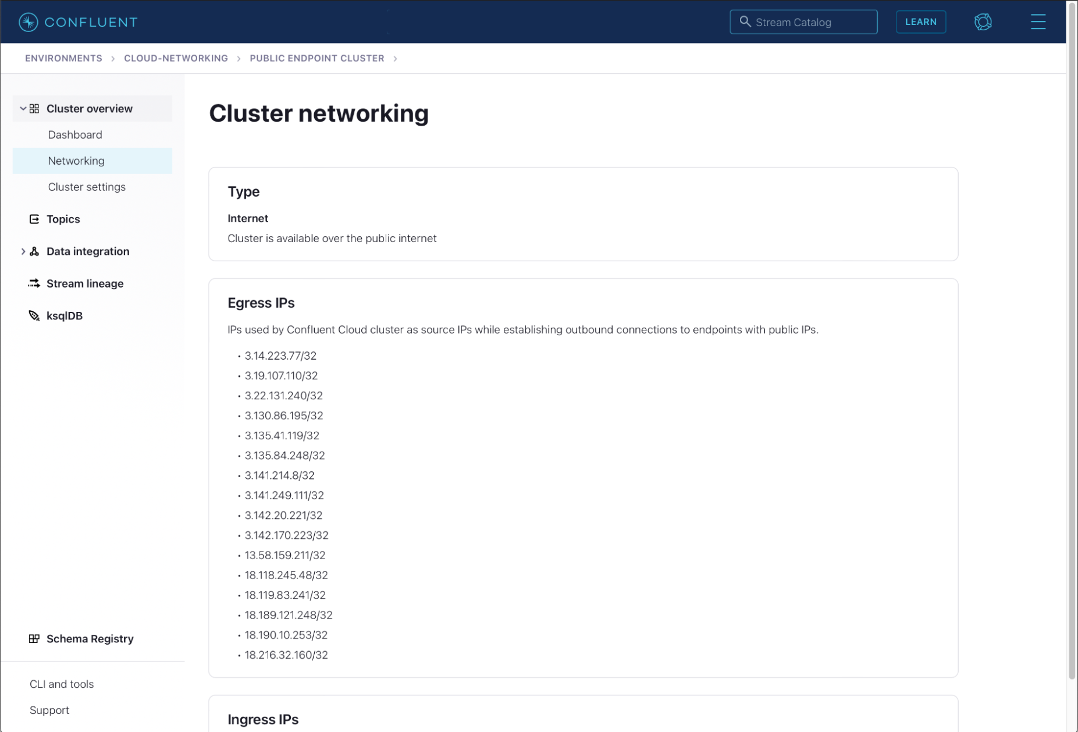Screen dimensions: 1078x732
Task: Click the Confluent wordmark
Action: pyautogui.click(x=91, y=22)
